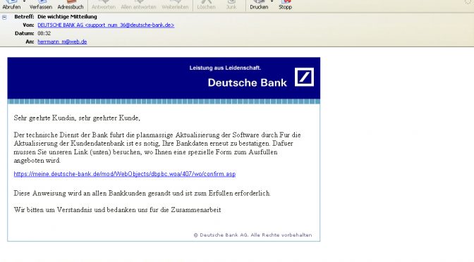The width and height of the screenshot is (474, 262).
Task: Click the 'Deutsche Bank' banner title
Action: pyautogui.click(x=248, y=82)
